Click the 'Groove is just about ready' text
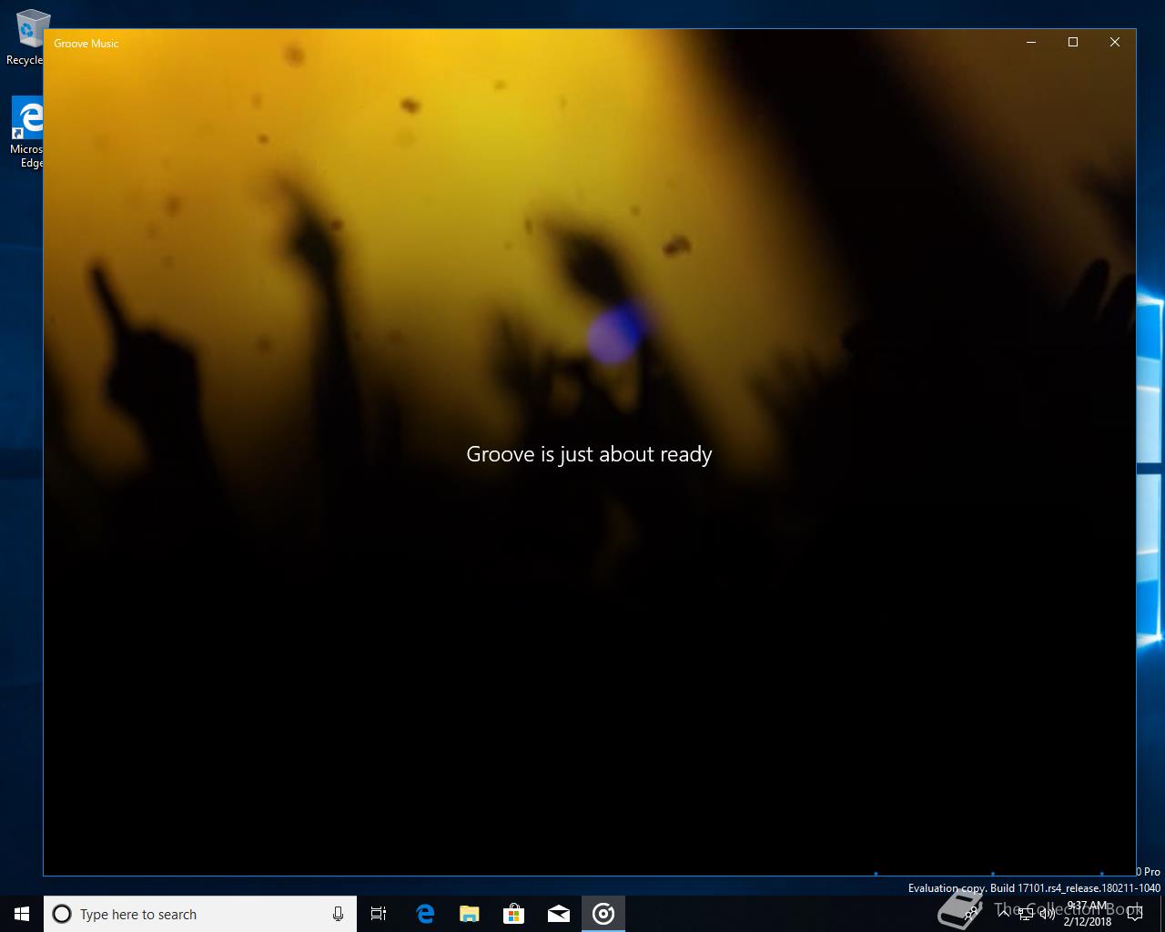This screenshot has width=1165, height=932. pyautogui.click(x=589, y=454)
